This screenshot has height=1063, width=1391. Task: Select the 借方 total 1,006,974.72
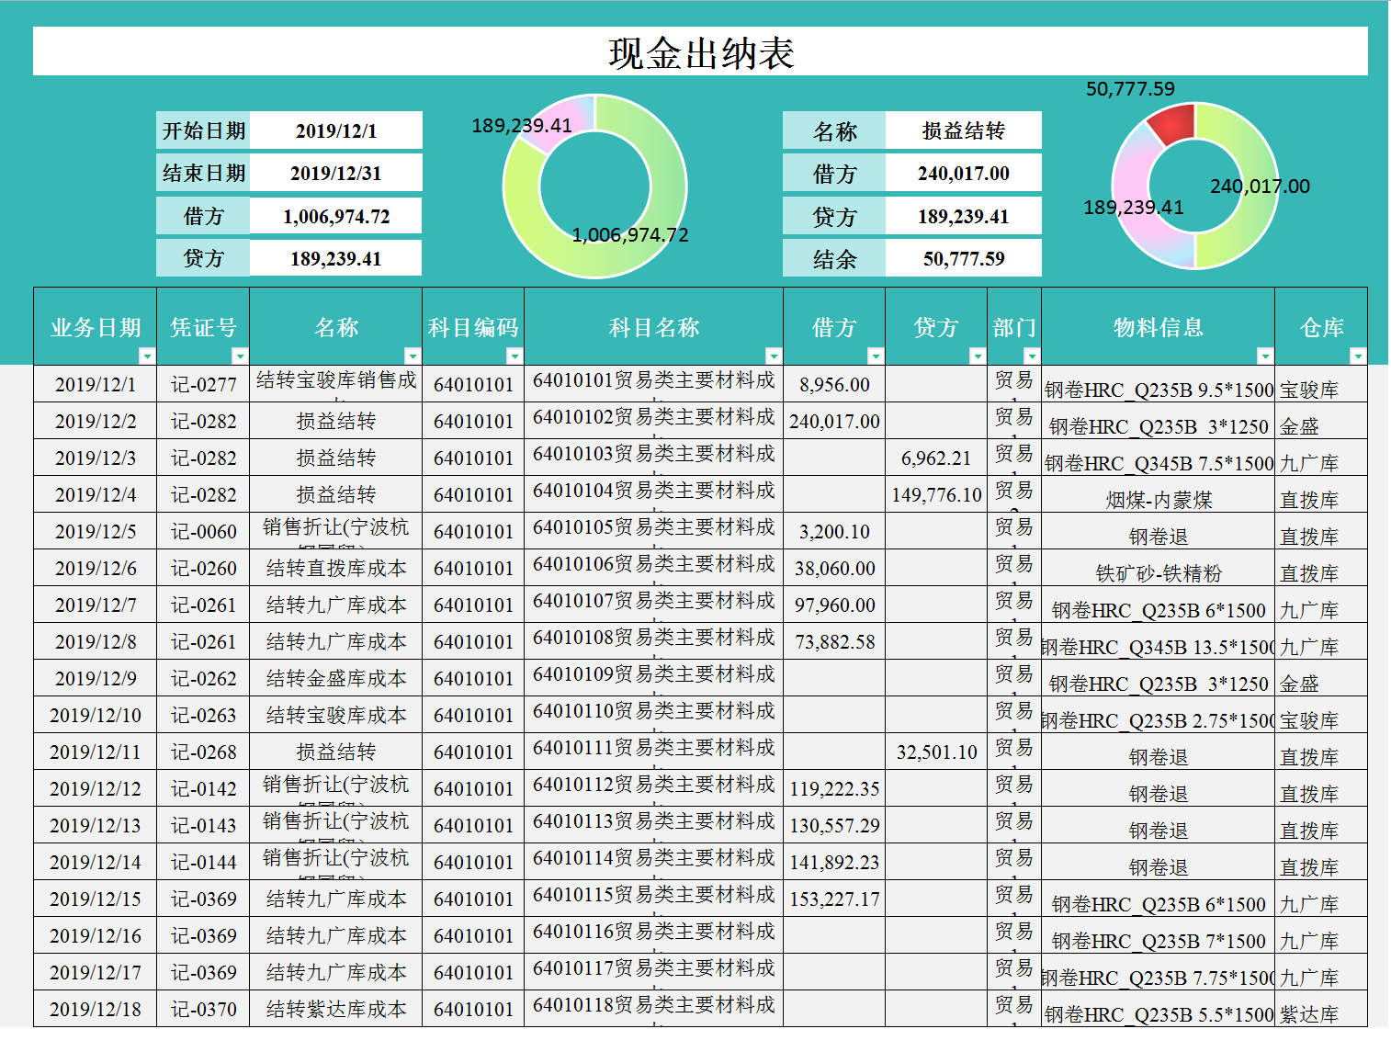(x=334, y=215)
